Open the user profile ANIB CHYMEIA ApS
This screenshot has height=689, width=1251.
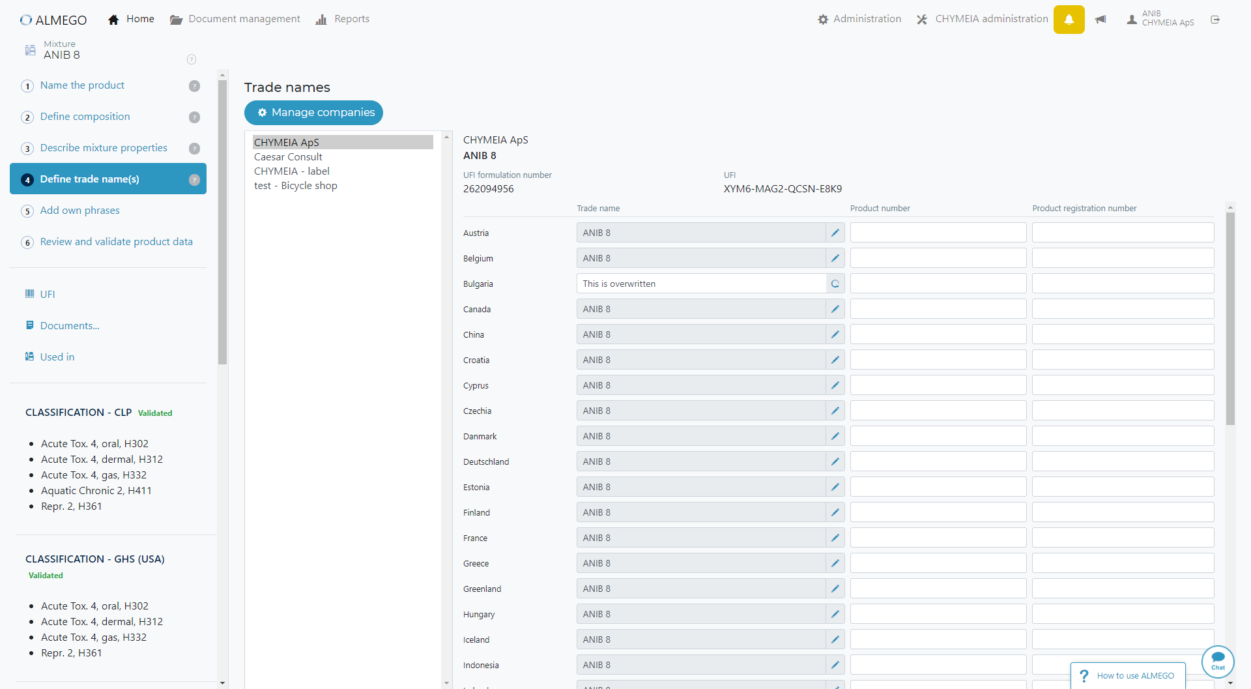(x=1160, y=18)
